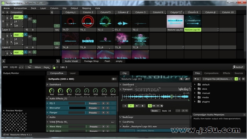Toggle composition bypass B button

(7, 12)
